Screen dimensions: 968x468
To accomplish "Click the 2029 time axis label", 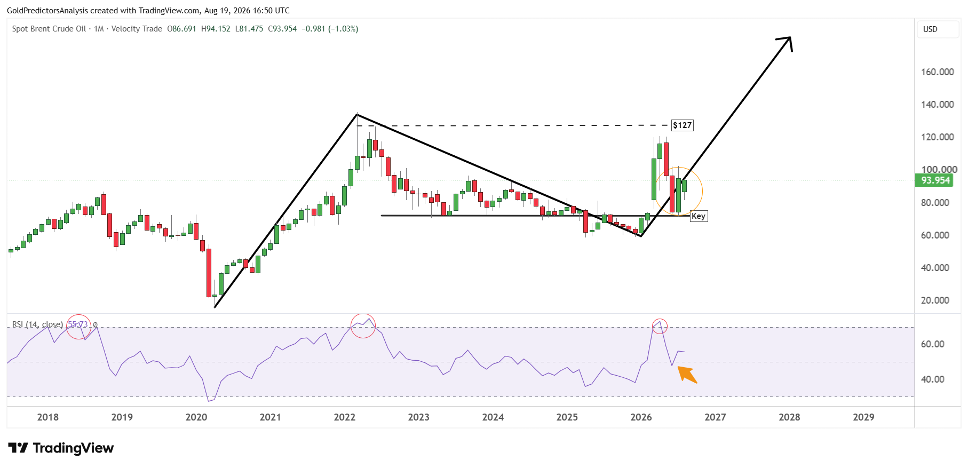I will pos(864,417).
